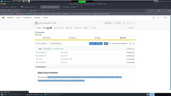Open the Parrot OS bookmark
Screen dimensions: 171x96
point(37,14)
